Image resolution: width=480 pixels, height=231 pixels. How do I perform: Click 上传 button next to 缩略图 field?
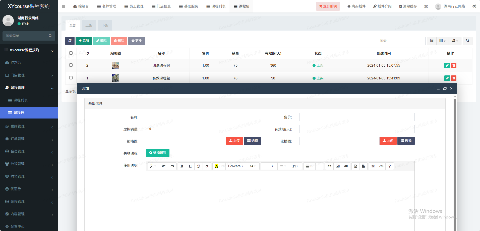234,141
